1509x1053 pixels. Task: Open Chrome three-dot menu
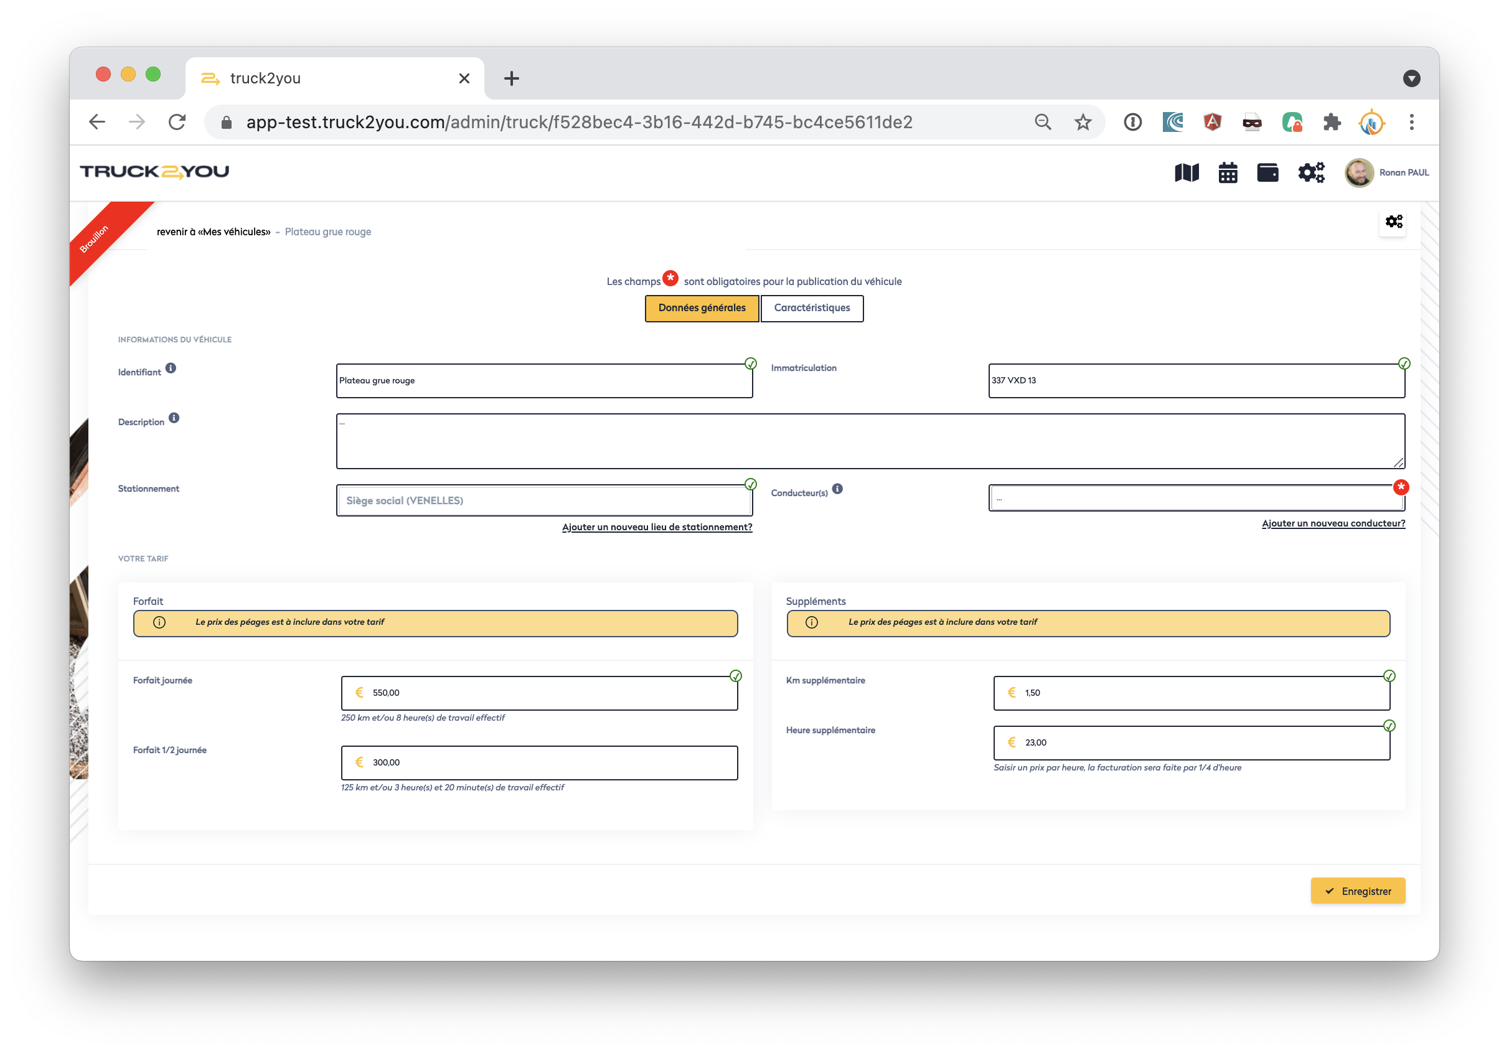(x=1411, y=122)
